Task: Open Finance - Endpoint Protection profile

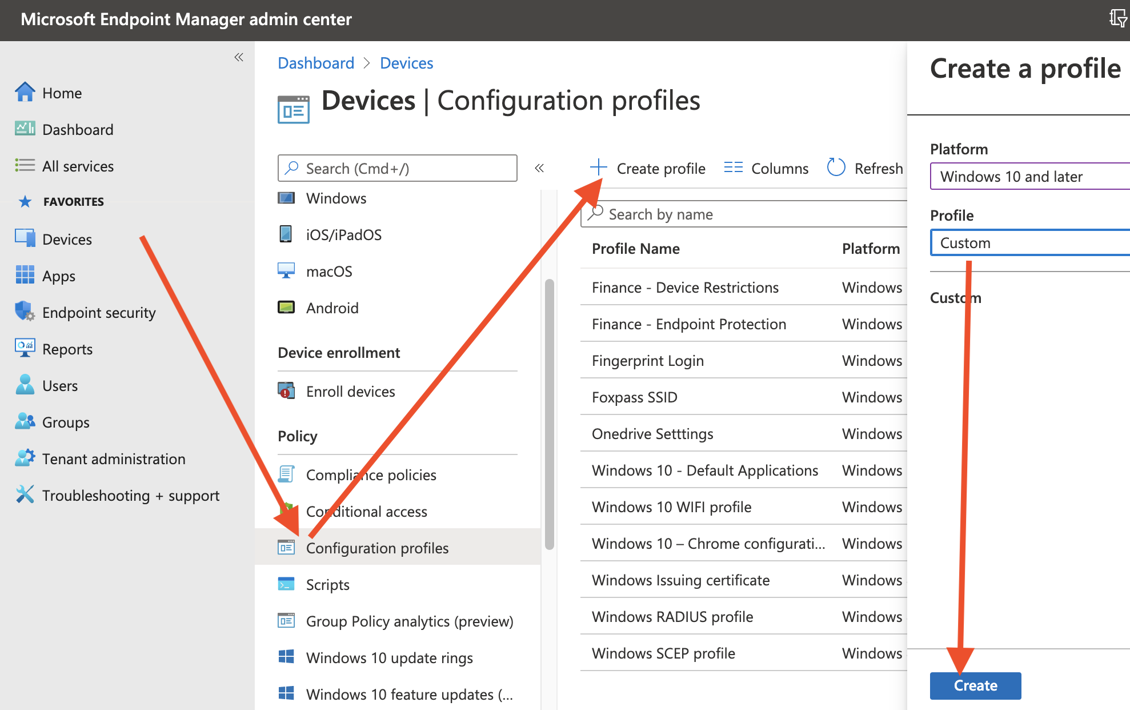Action: pos(689,324)
